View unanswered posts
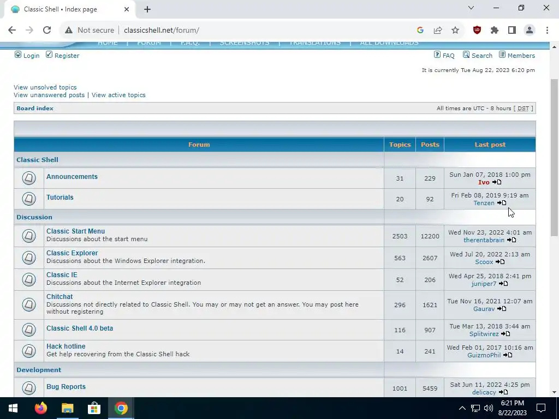Image resolution: width=559 pixels, height=419 pixels. pyautogui.click(x=49, y=95)
